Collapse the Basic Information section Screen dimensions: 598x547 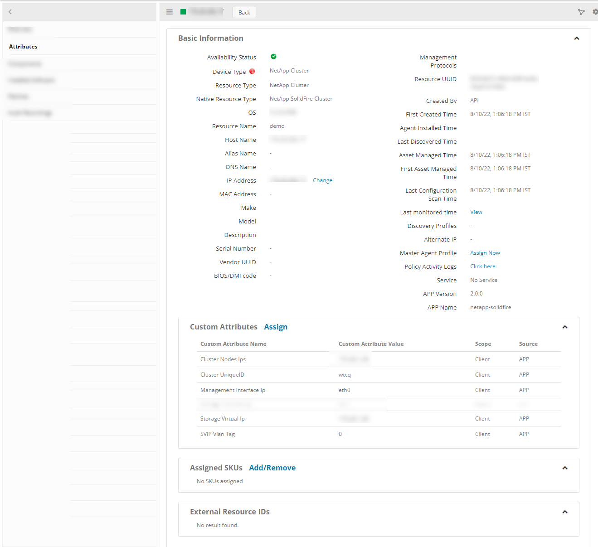pos(577,39)
